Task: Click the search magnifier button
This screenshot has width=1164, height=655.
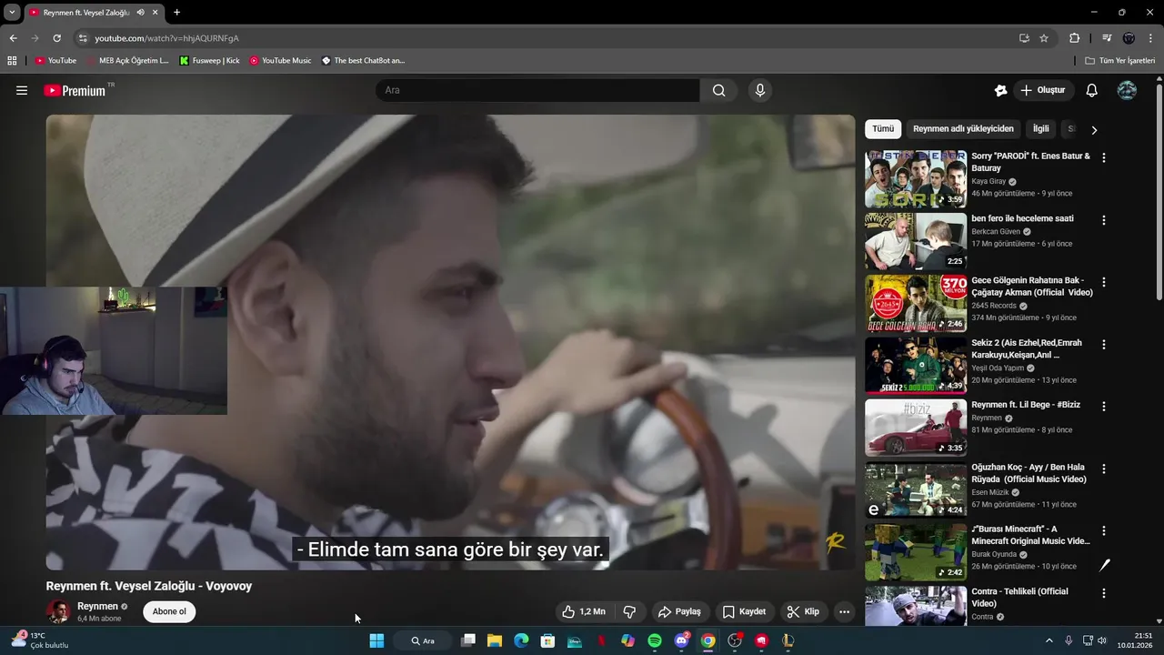Action: pyautogui.click(x=719, y=90)
